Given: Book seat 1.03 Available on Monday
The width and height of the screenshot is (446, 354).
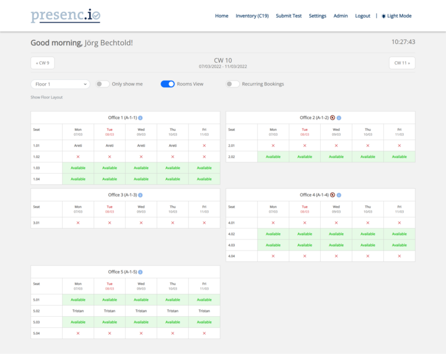Looking at the screenshot, I should 78,168.
